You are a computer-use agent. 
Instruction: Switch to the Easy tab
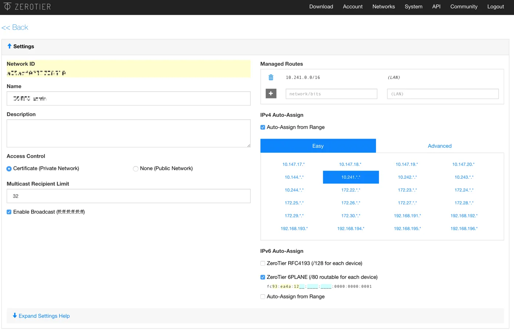[318, 146]
